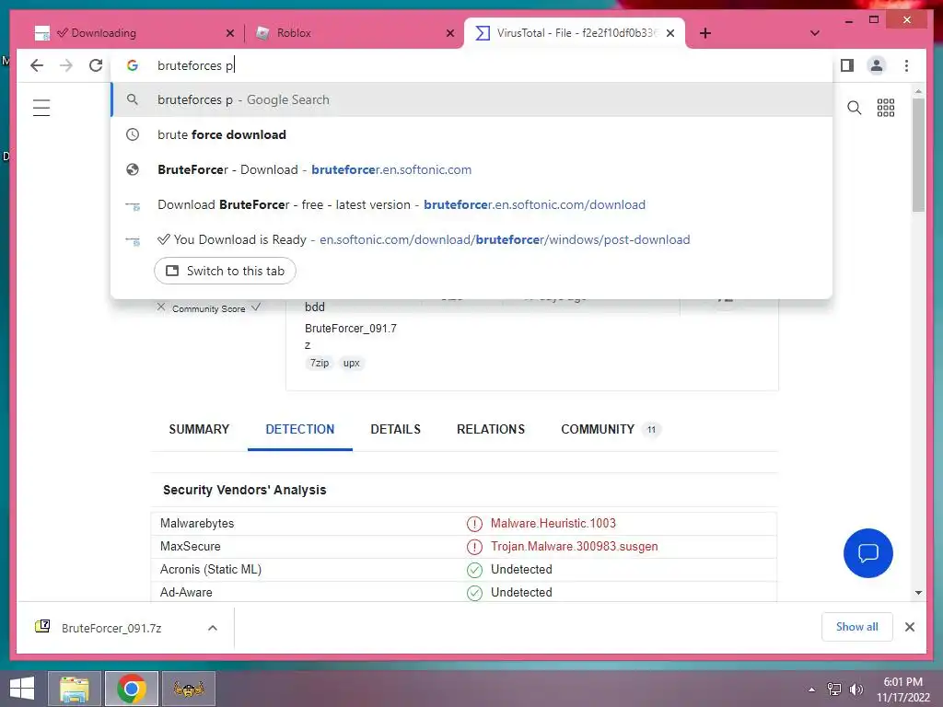Close the Downloading tab
This screenshot has height=707, width=943.
point(229,33)
